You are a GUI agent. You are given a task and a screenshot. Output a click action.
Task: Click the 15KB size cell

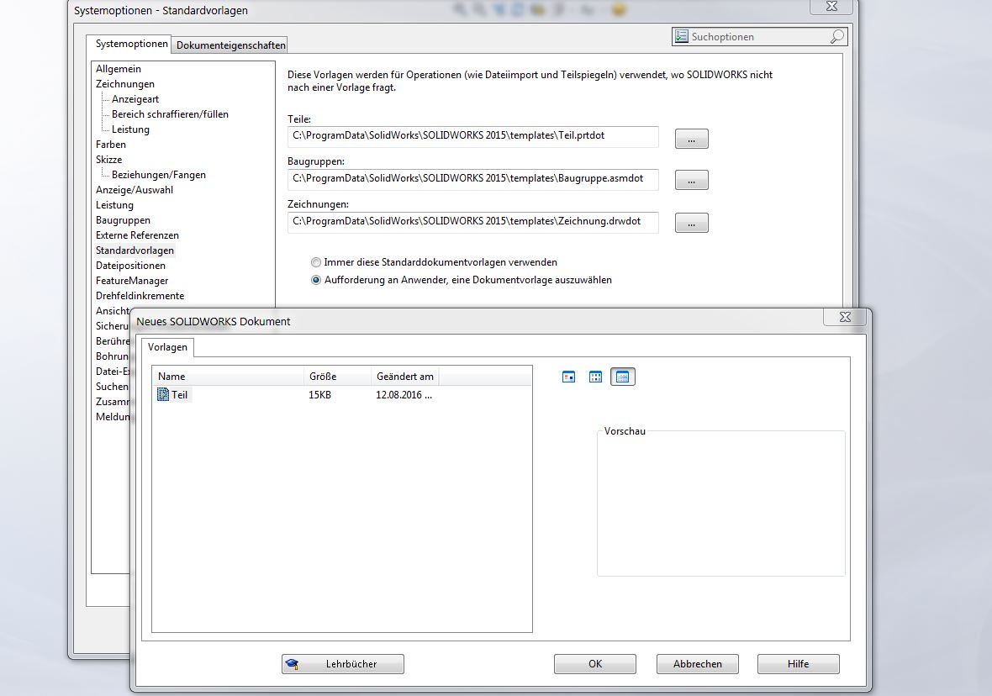tap(319, 395)
